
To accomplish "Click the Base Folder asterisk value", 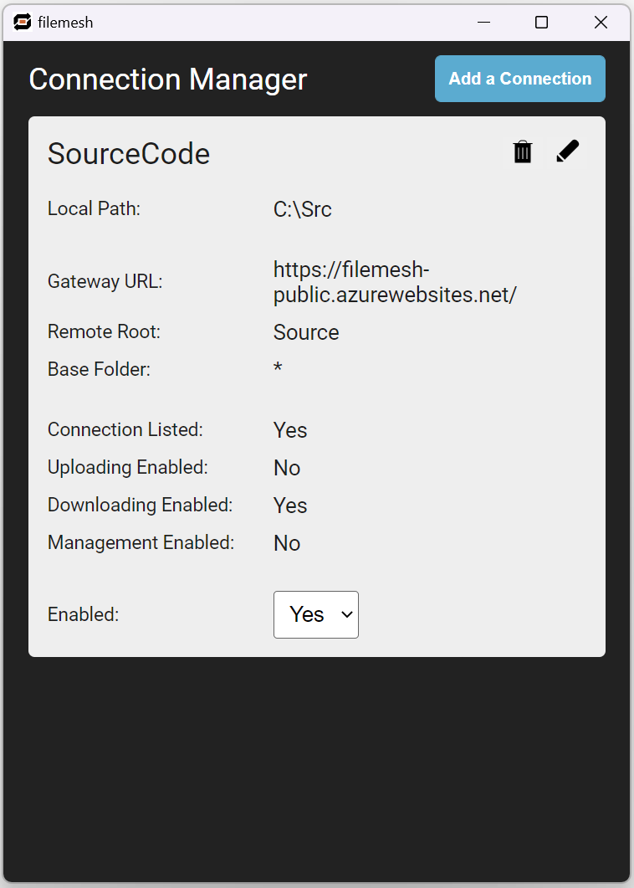I will click(x=278, y=368).
